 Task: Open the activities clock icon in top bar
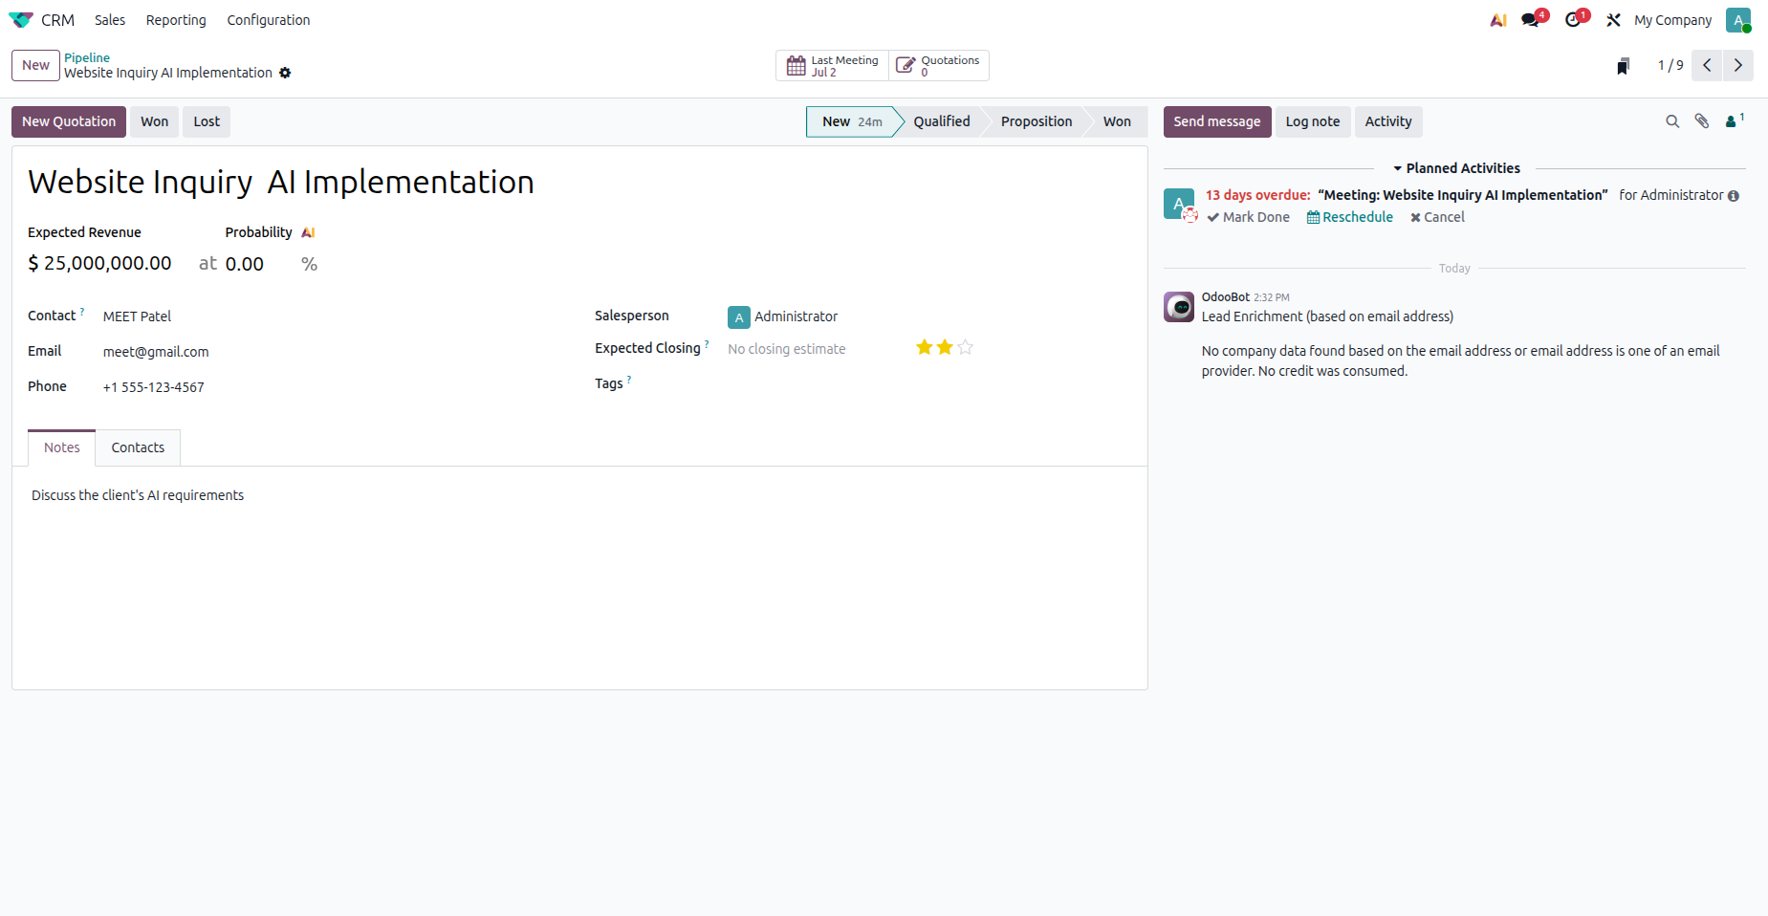tap(1575, 20)
